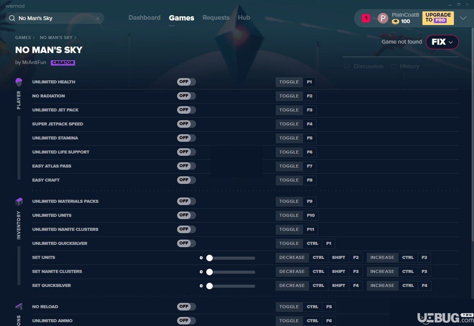Viewport: 474px width, 326px height.
Task: Click the 'Game not found' status text
Action: pos(402,42)
